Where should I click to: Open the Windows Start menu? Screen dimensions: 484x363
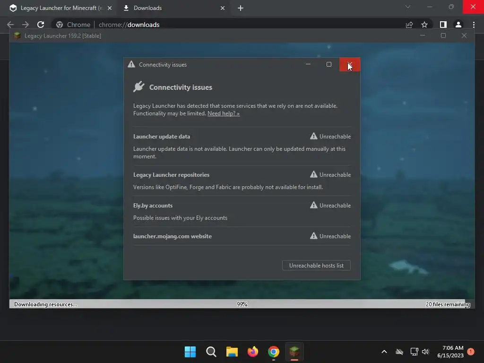click(190, 352)
